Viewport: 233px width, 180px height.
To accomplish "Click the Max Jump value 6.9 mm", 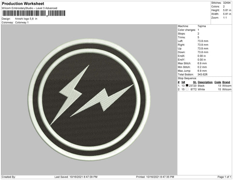I will [x=202, y=71].
